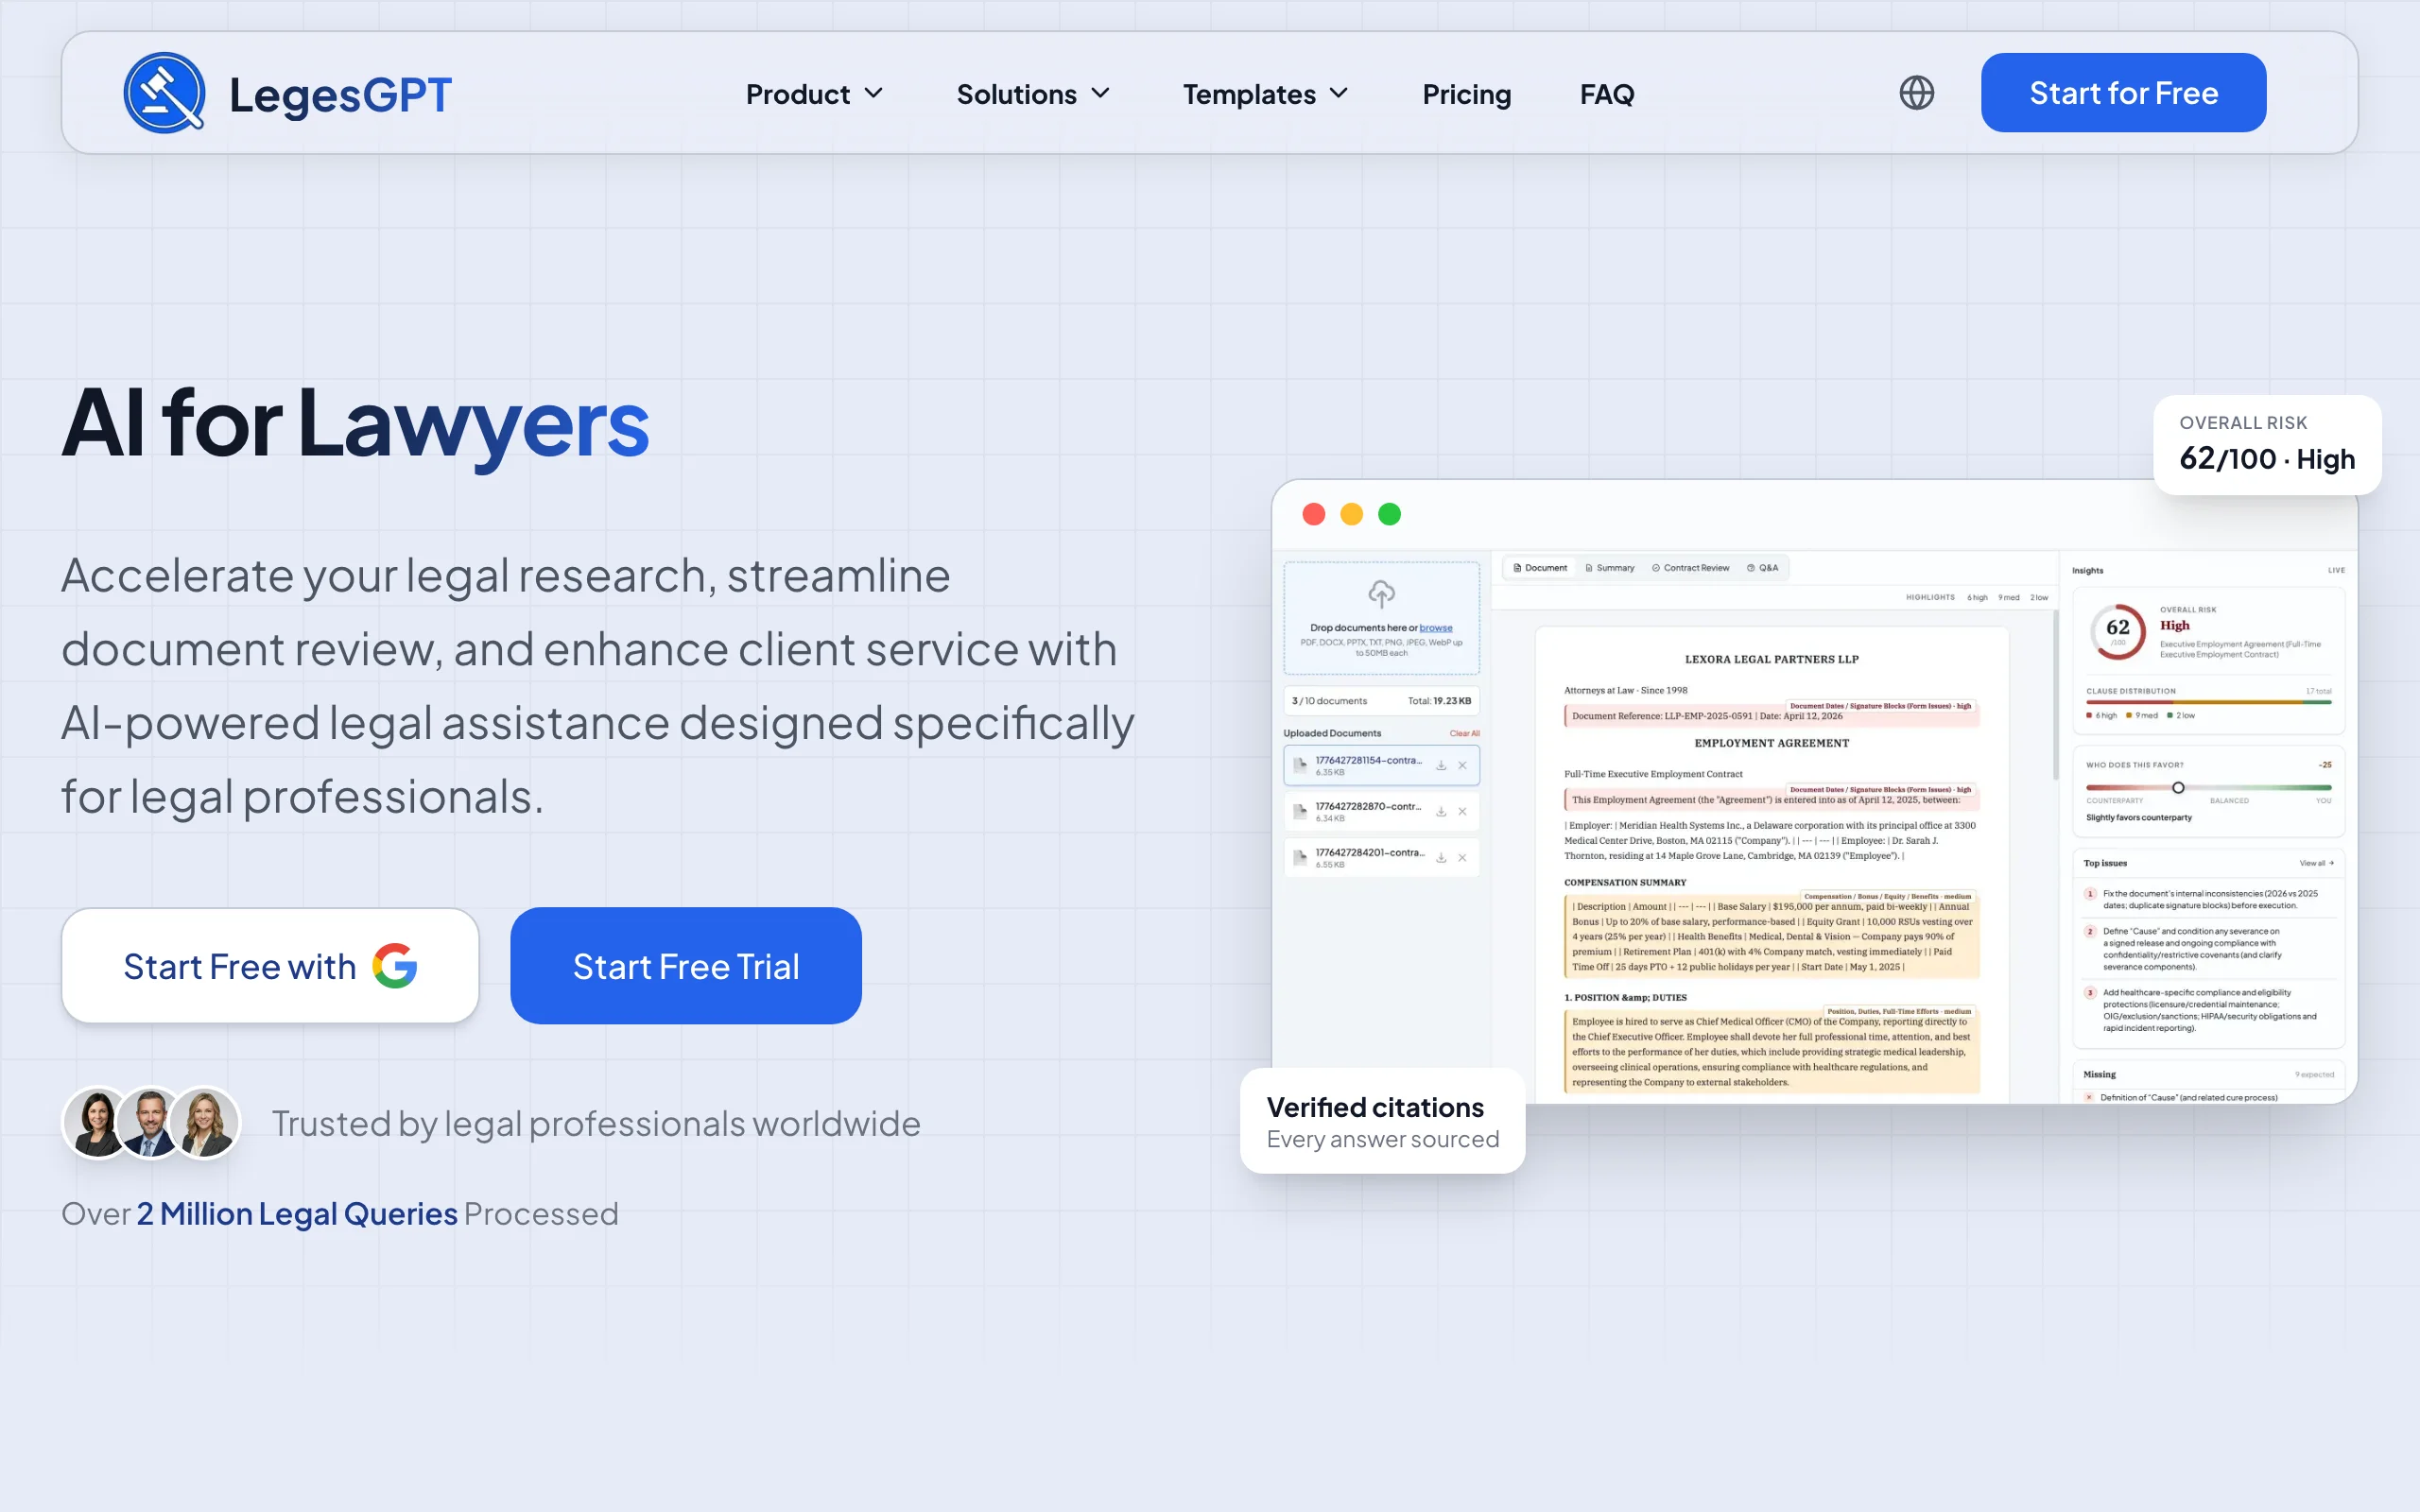Download the 1776427284201-contra document
The height and width of the screenshot is (1512, 2420).
(1441, 858)
